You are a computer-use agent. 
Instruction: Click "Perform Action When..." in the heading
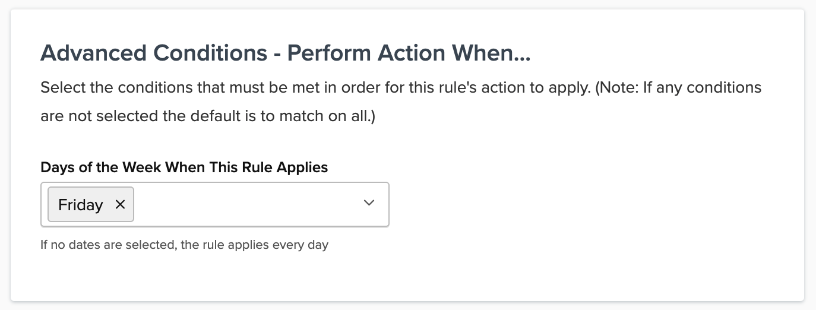(409, 53)
